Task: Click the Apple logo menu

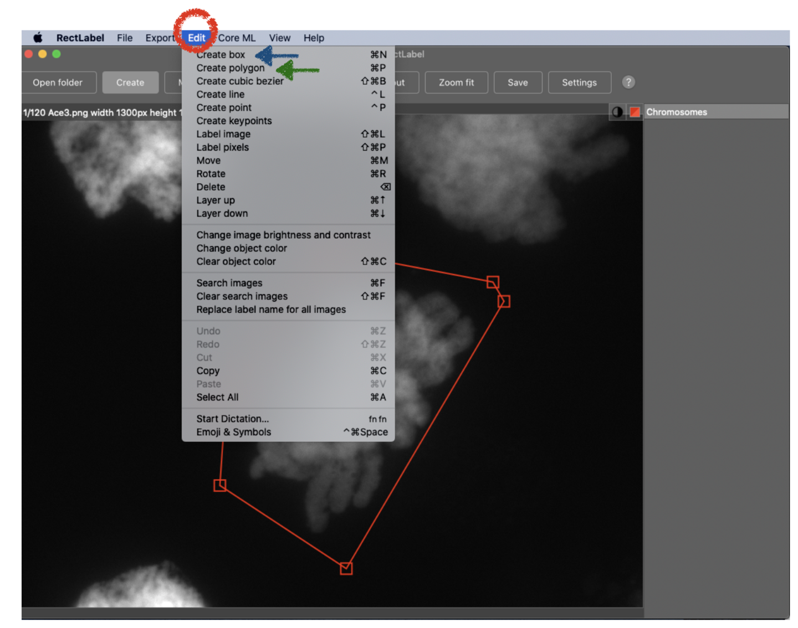Action: coord(38,38)
